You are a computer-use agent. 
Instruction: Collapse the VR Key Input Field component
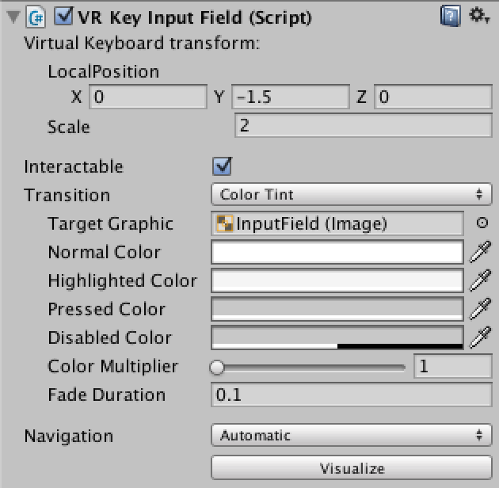pyautogui.click(x=10, y=17)
